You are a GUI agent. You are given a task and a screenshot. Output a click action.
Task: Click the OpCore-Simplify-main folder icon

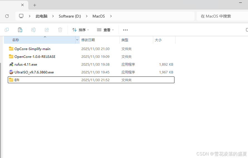[x=11, y=49]
